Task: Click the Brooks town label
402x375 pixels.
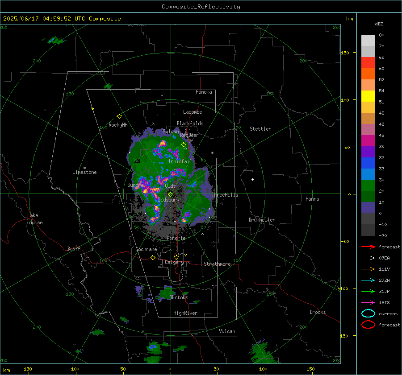Action: (318, 312)
